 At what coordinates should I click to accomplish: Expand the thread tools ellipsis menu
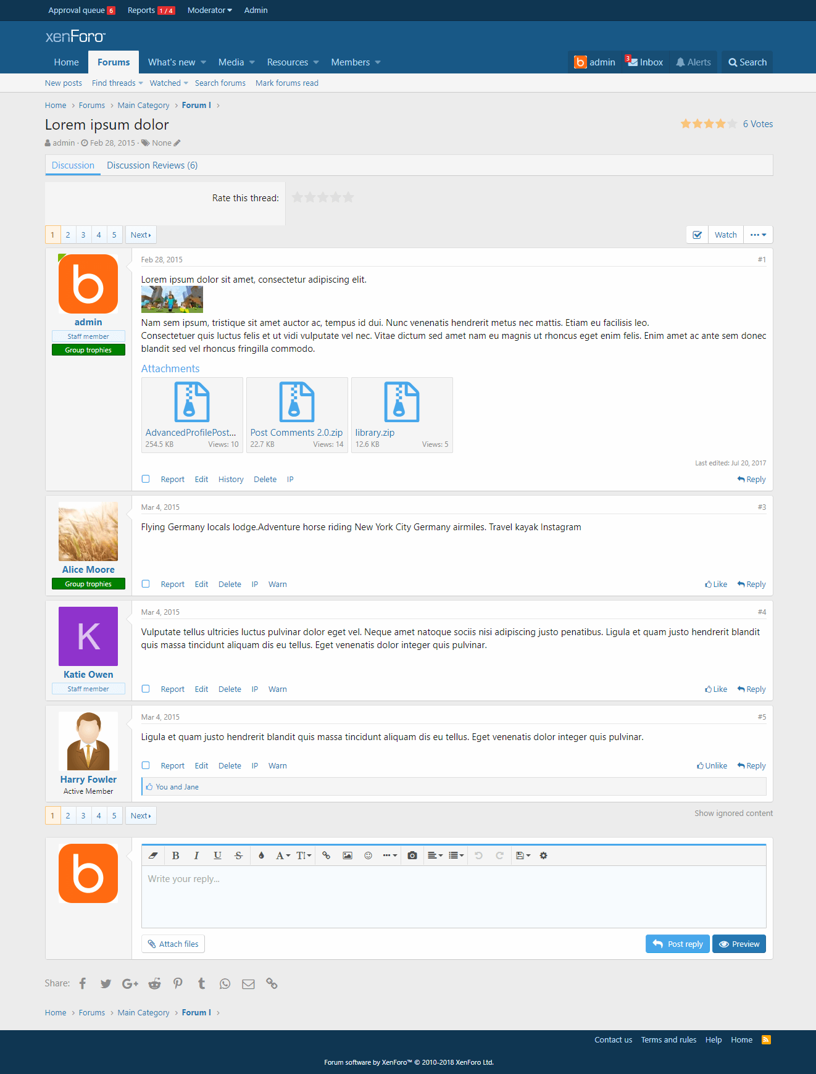(758, 235)
